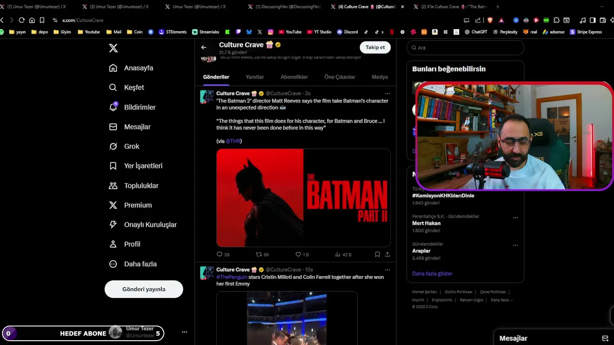Viewport: 614px width, 345px height.
Task: Click the x.com/CultureCrave address bar
Action: (83, 20)
